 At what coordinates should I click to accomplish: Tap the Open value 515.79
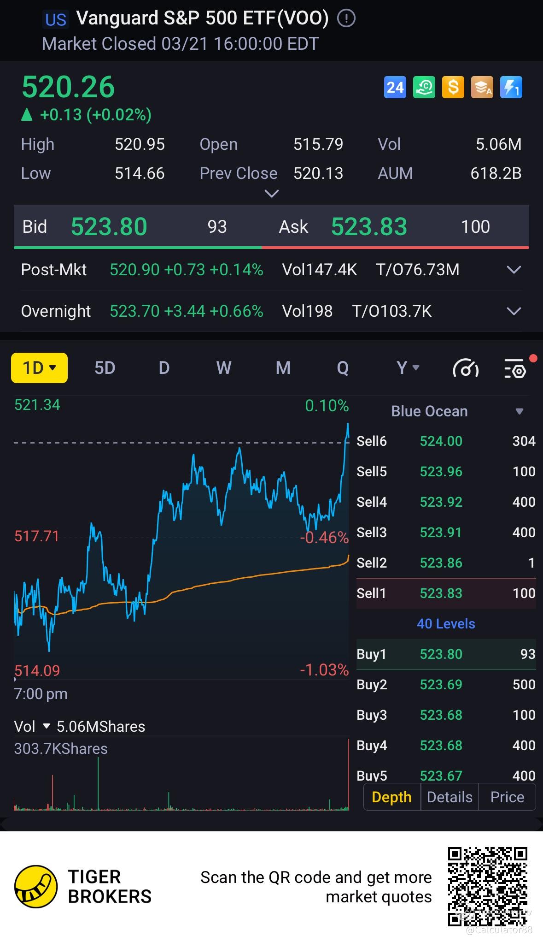(x=318, y=144)
